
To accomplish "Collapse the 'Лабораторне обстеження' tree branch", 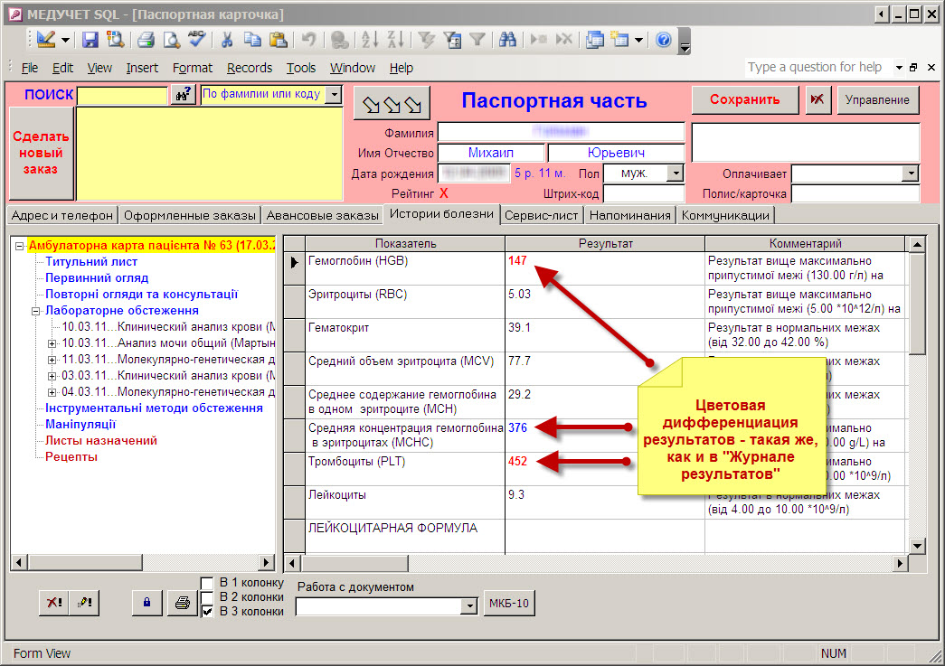I will pos(35,311).
